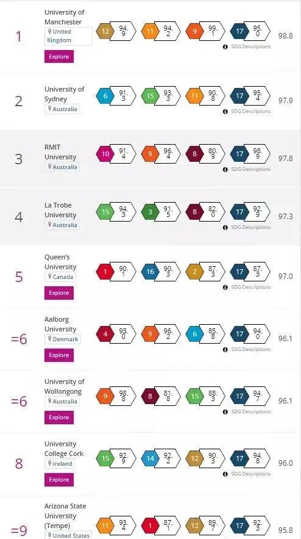Screen dimensions: 301x539
Task: Click Explore button under Queen's University
Action: tap(59, 293)
